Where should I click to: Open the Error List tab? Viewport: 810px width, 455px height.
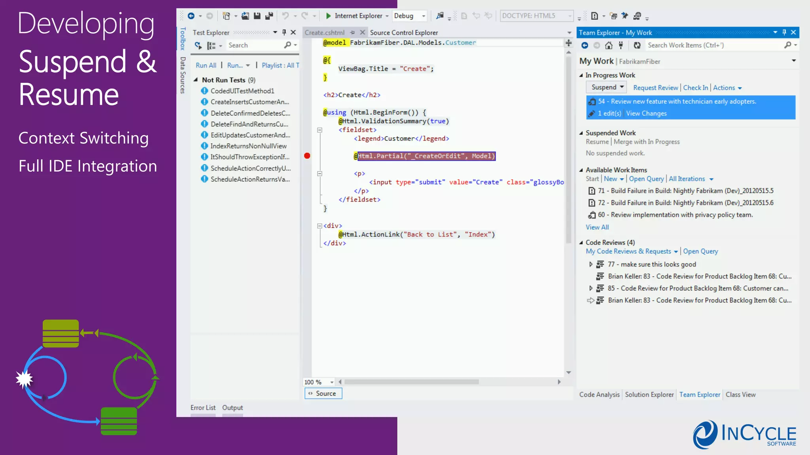pyautogui.click(x=203, y=408)
